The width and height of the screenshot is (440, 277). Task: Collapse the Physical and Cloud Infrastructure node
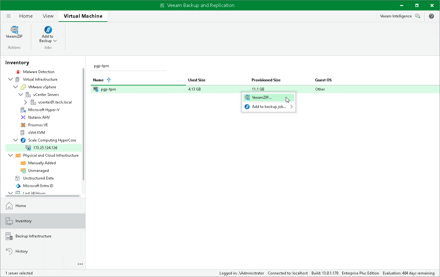(10, 155)
